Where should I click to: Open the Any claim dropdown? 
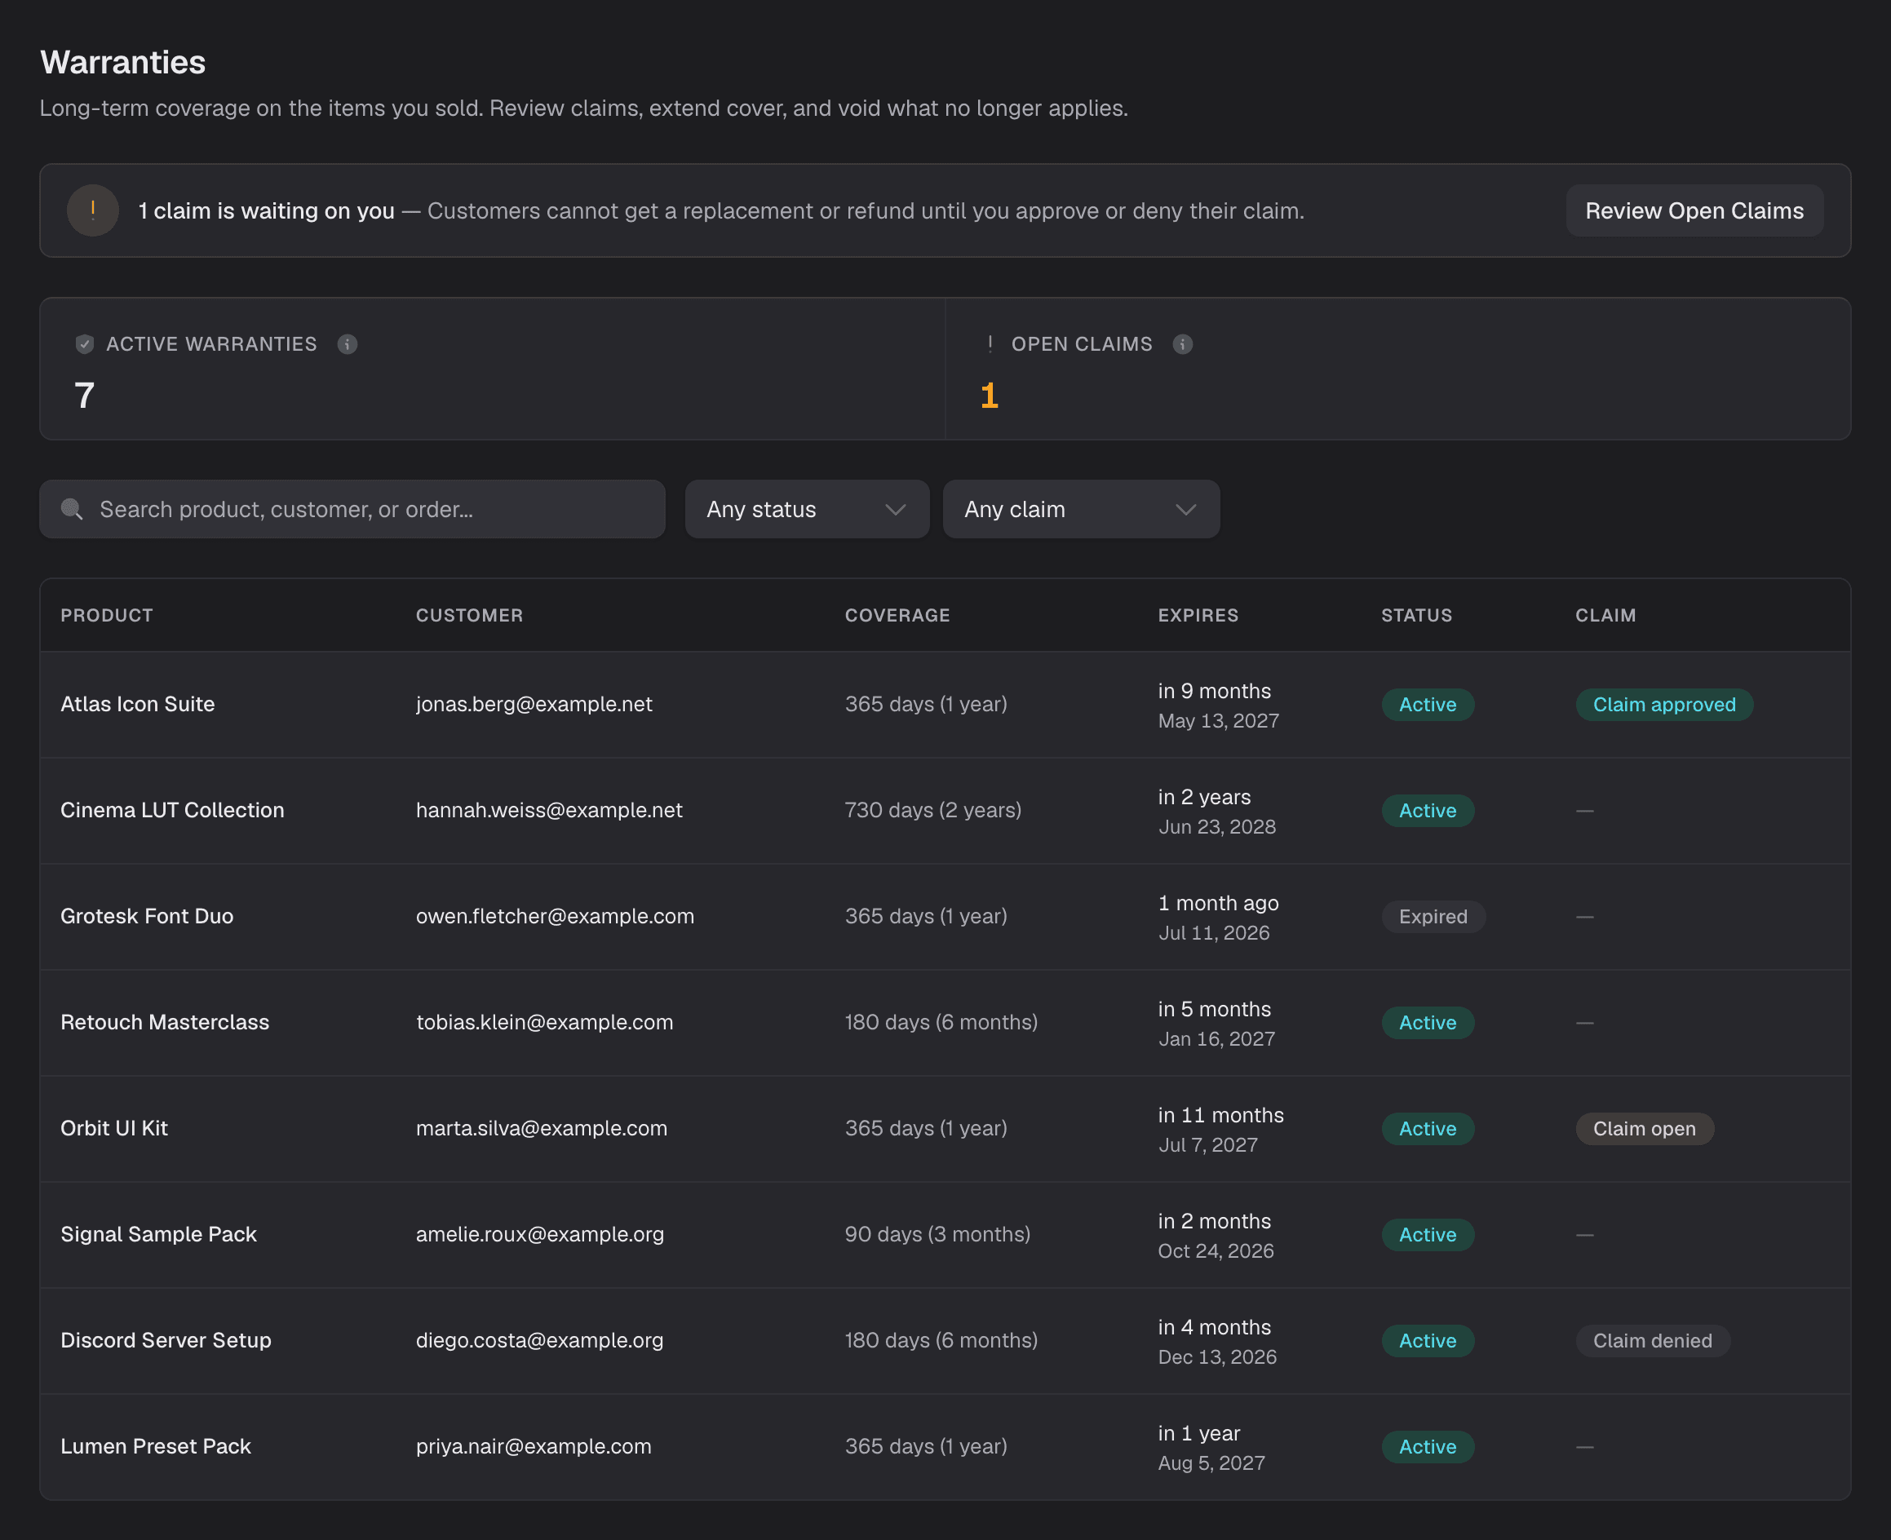tap(1081, 509)
